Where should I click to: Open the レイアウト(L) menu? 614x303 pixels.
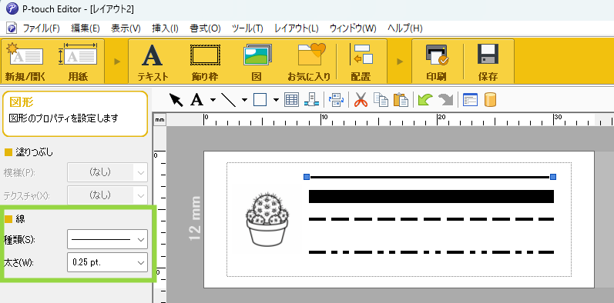coord(297,28)
